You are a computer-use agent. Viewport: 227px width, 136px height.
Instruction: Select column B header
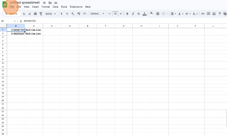click(34, 26)
